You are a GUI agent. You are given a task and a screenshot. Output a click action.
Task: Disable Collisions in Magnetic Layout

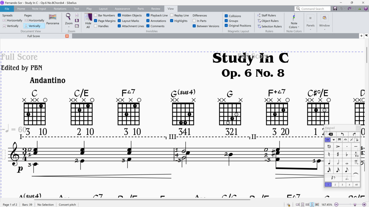coord(226,16)
